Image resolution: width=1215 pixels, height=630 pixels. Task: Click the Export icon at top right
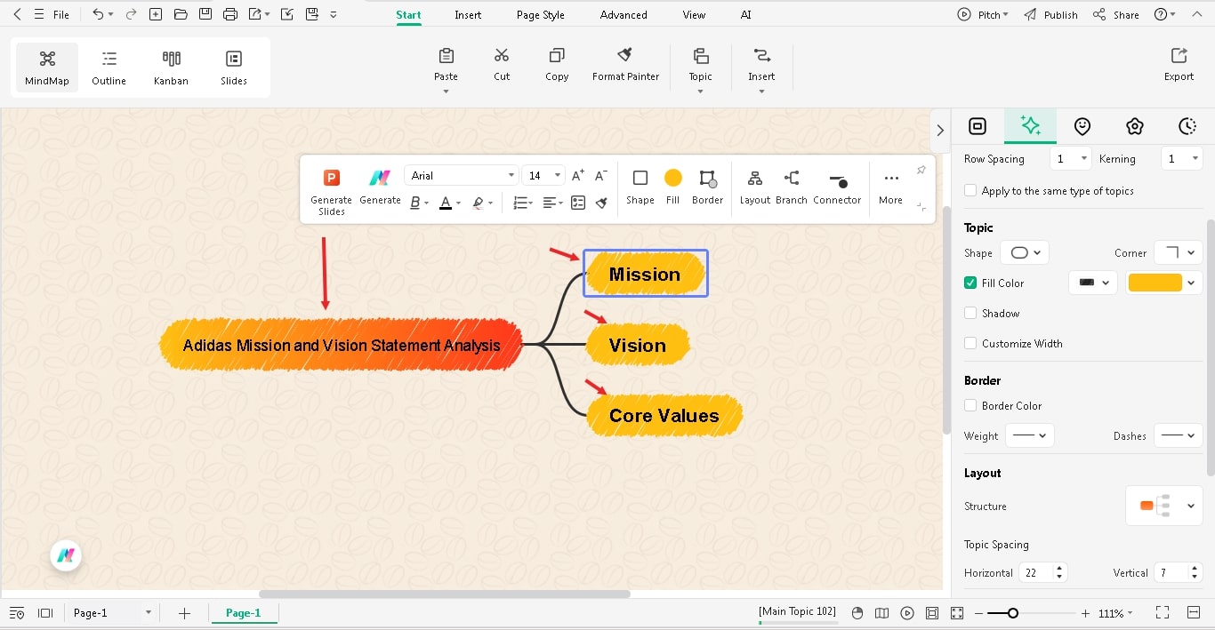[x=1179, y=55]
